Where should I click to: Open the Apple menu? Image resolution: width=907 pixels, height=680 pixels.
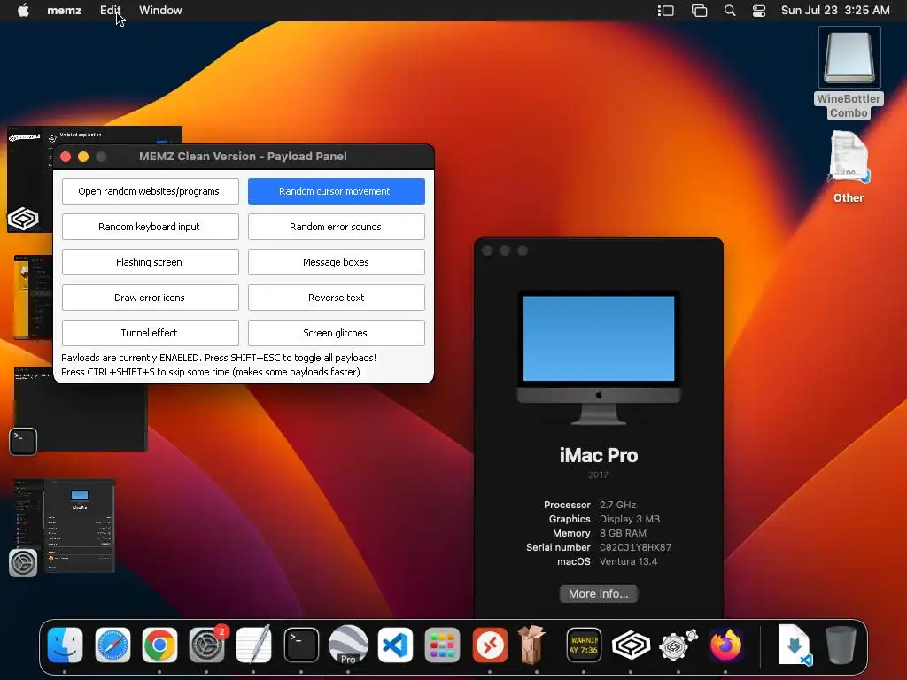tap(23, 11)
